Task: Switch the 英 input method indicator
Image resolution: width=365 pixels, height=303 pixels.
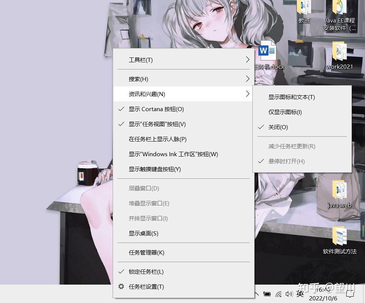Action: click(x=300, y=294)
